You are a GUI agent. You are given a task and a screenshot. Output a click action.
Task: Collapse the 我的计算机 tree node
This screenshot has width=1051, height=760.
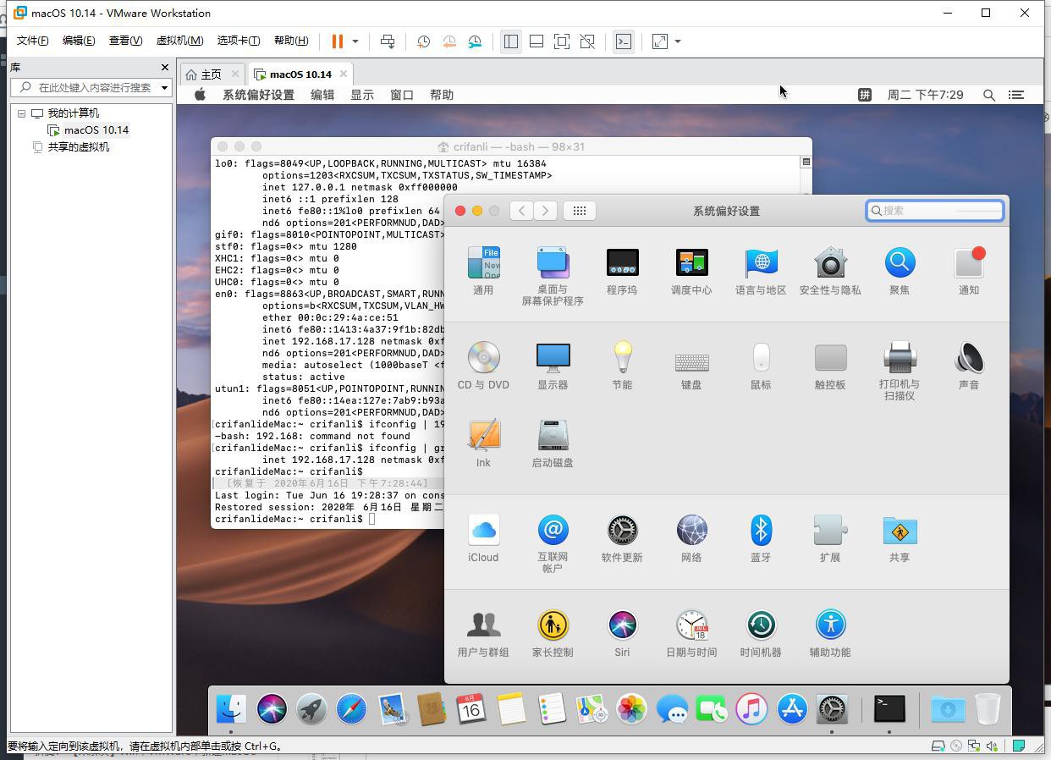[x=22, y=113]
